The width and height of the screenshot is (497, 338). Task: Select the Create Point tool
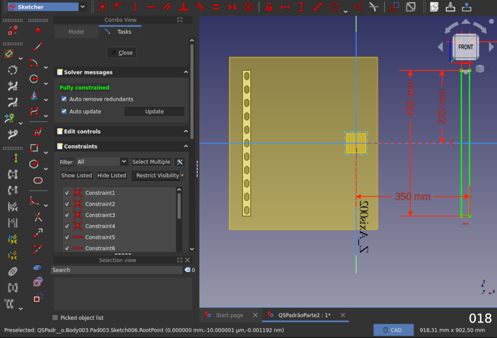[38, 30]
